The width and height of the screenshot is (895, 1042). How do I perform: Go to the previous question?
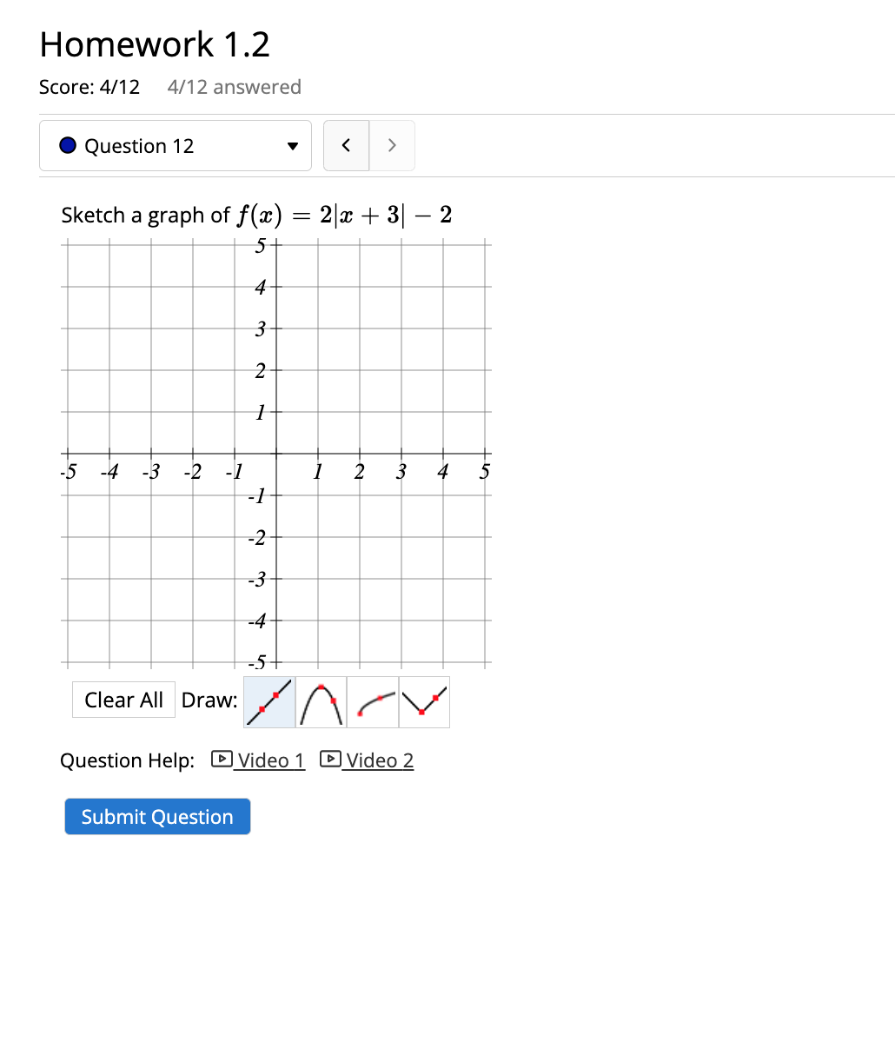point(346,145)
